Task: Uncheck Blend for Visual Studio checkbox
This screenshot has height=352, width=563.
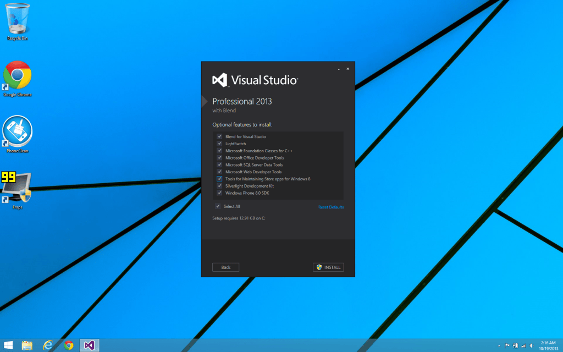Action: [219, 136]
